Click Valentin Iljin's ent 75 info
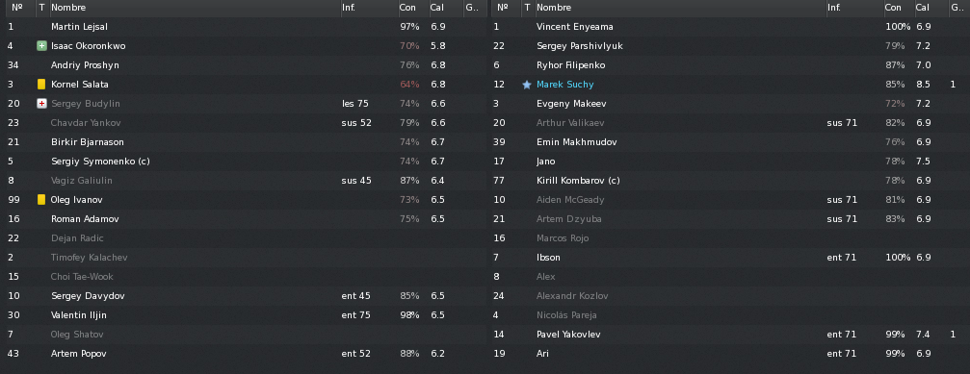 pos(355,314)
